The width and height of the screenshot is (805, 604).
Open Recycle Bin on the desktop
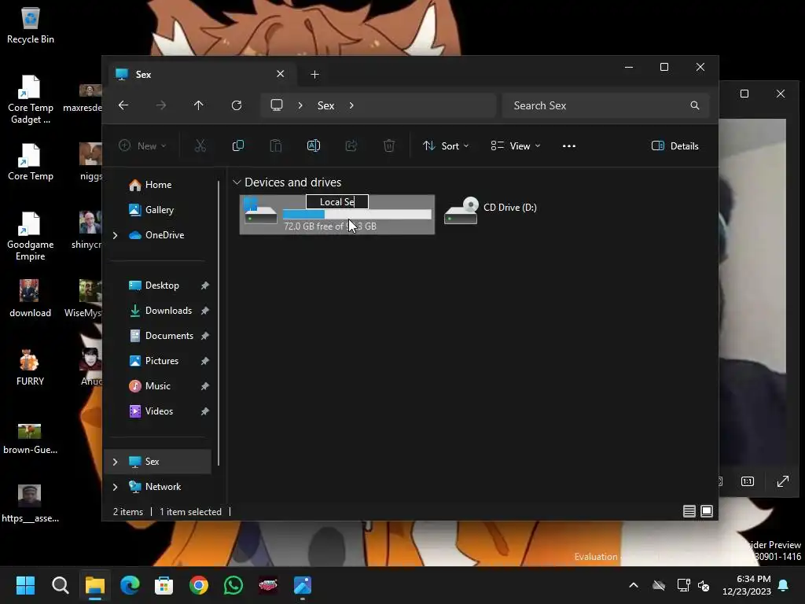click(31, 25)
